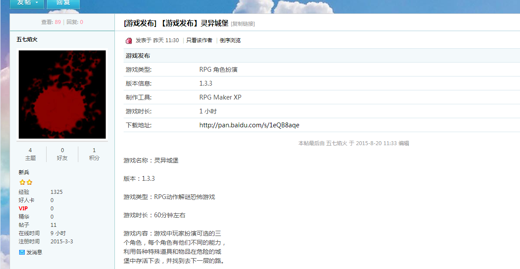Click the 复制链接 copy link
The image size is (520, 269).
click(x=243, y=24)
